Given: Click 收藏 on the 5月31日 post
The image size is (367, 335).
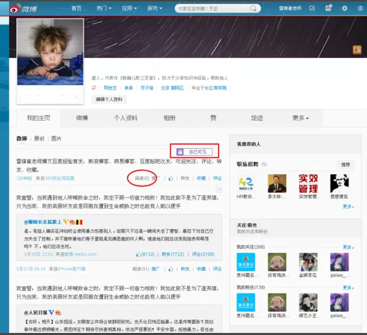Looking at the screenshot, I should (x=201, y=269).
